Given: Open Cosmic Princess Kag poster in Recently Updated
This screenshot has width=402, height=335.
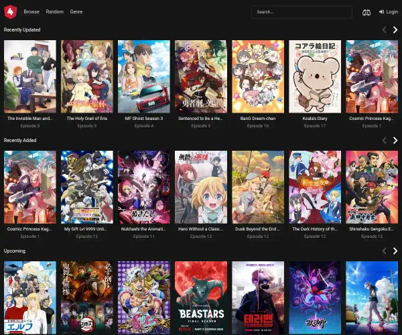Looking at the screenshot, I should [372, 76].
